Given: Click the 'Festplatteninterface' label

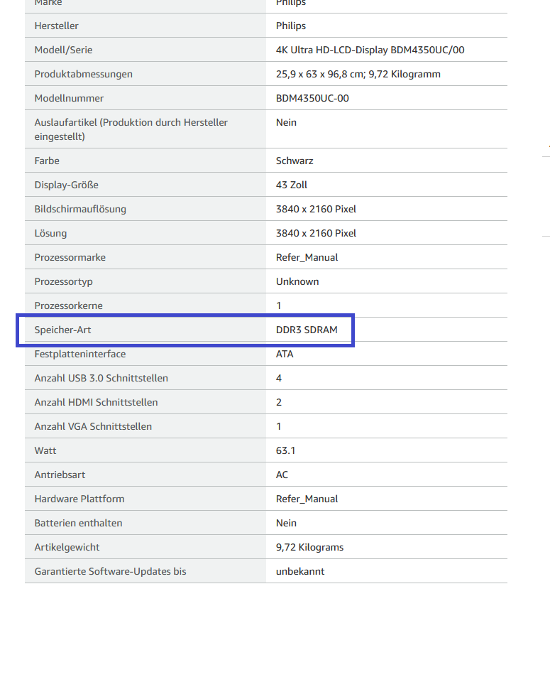Looking at the screenshot, I should point(80,354).
